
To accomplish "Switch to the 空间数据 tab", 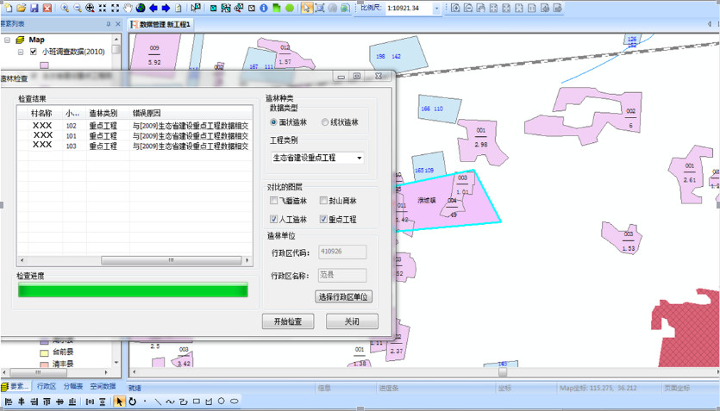I will (103, 387).
